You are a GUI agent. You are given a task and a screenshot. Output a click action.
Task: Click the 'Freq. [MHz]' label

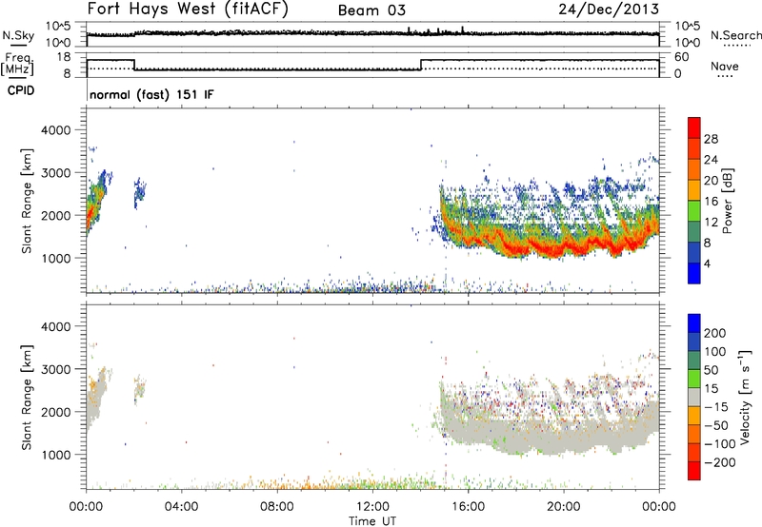[x=18, y=64]
